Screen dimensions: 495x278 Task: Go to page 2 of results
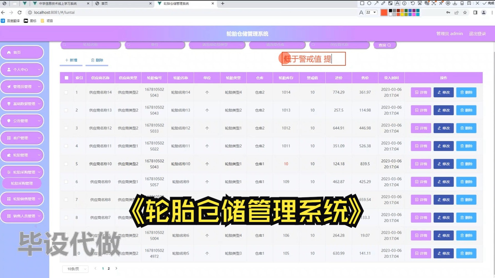(x=109, y=269)
